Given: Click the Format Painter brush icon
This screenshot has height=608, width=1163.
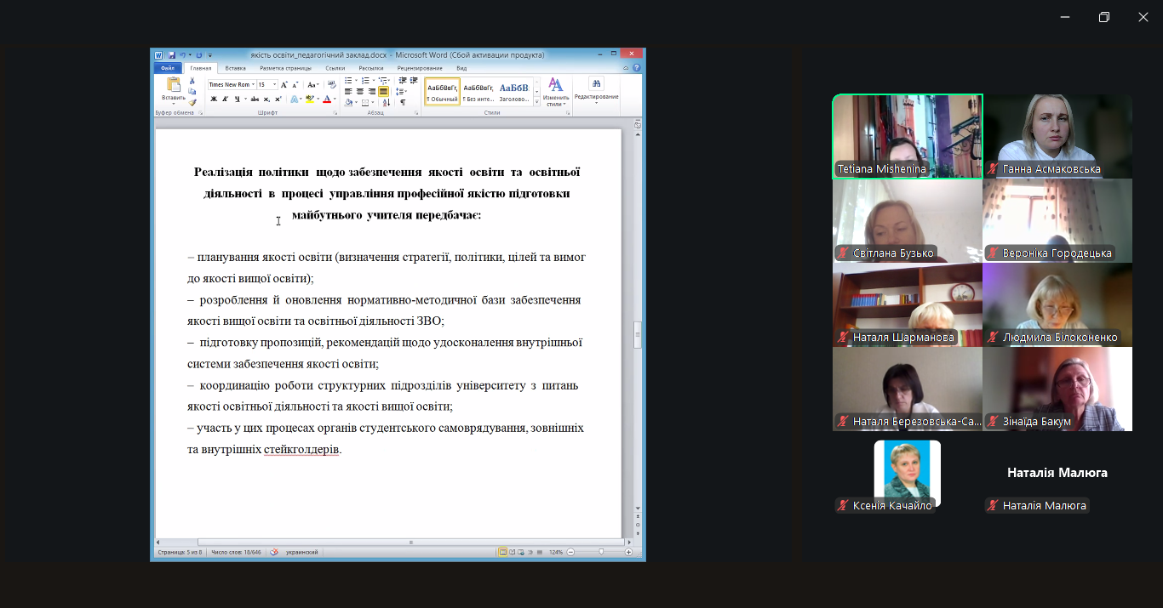Looking at the screenshot, I should tap(192, 102).
